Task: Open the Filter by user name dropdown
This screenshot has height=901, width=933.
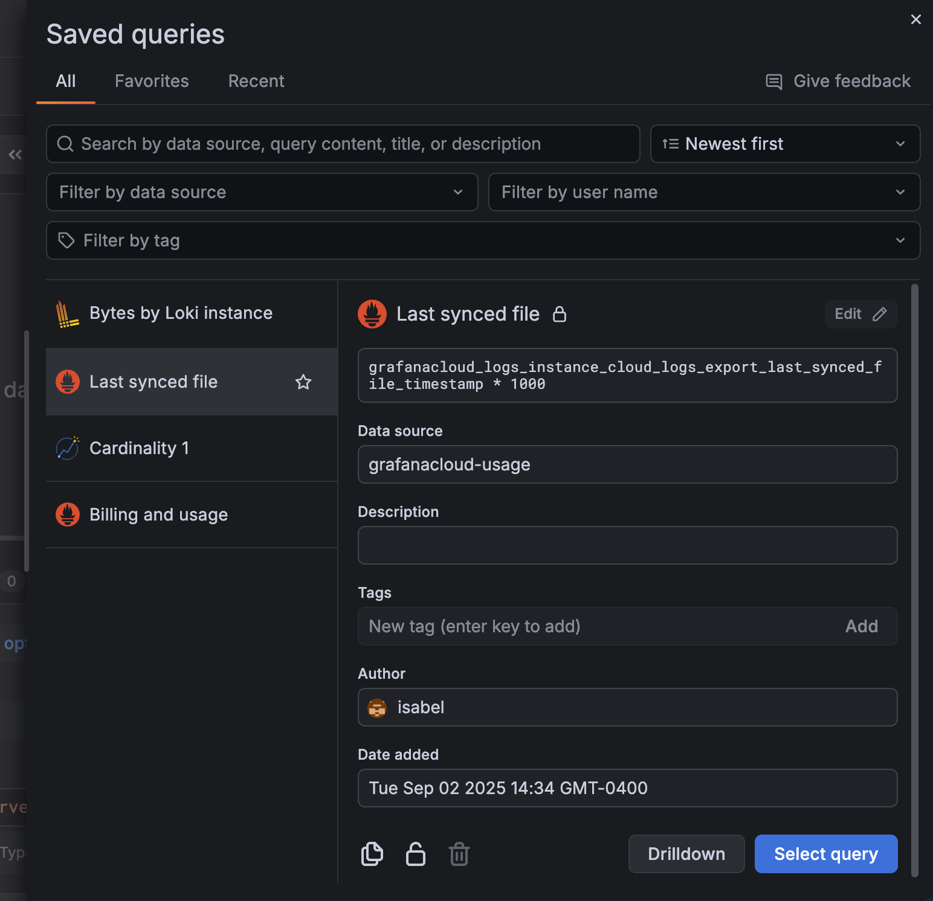Action: pos(704,192)
